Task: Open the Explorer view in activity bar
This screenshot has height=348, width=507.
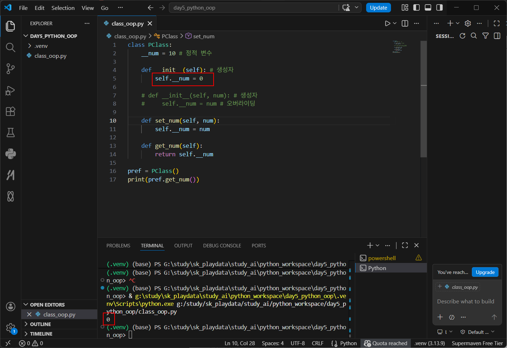Action: 11,26
